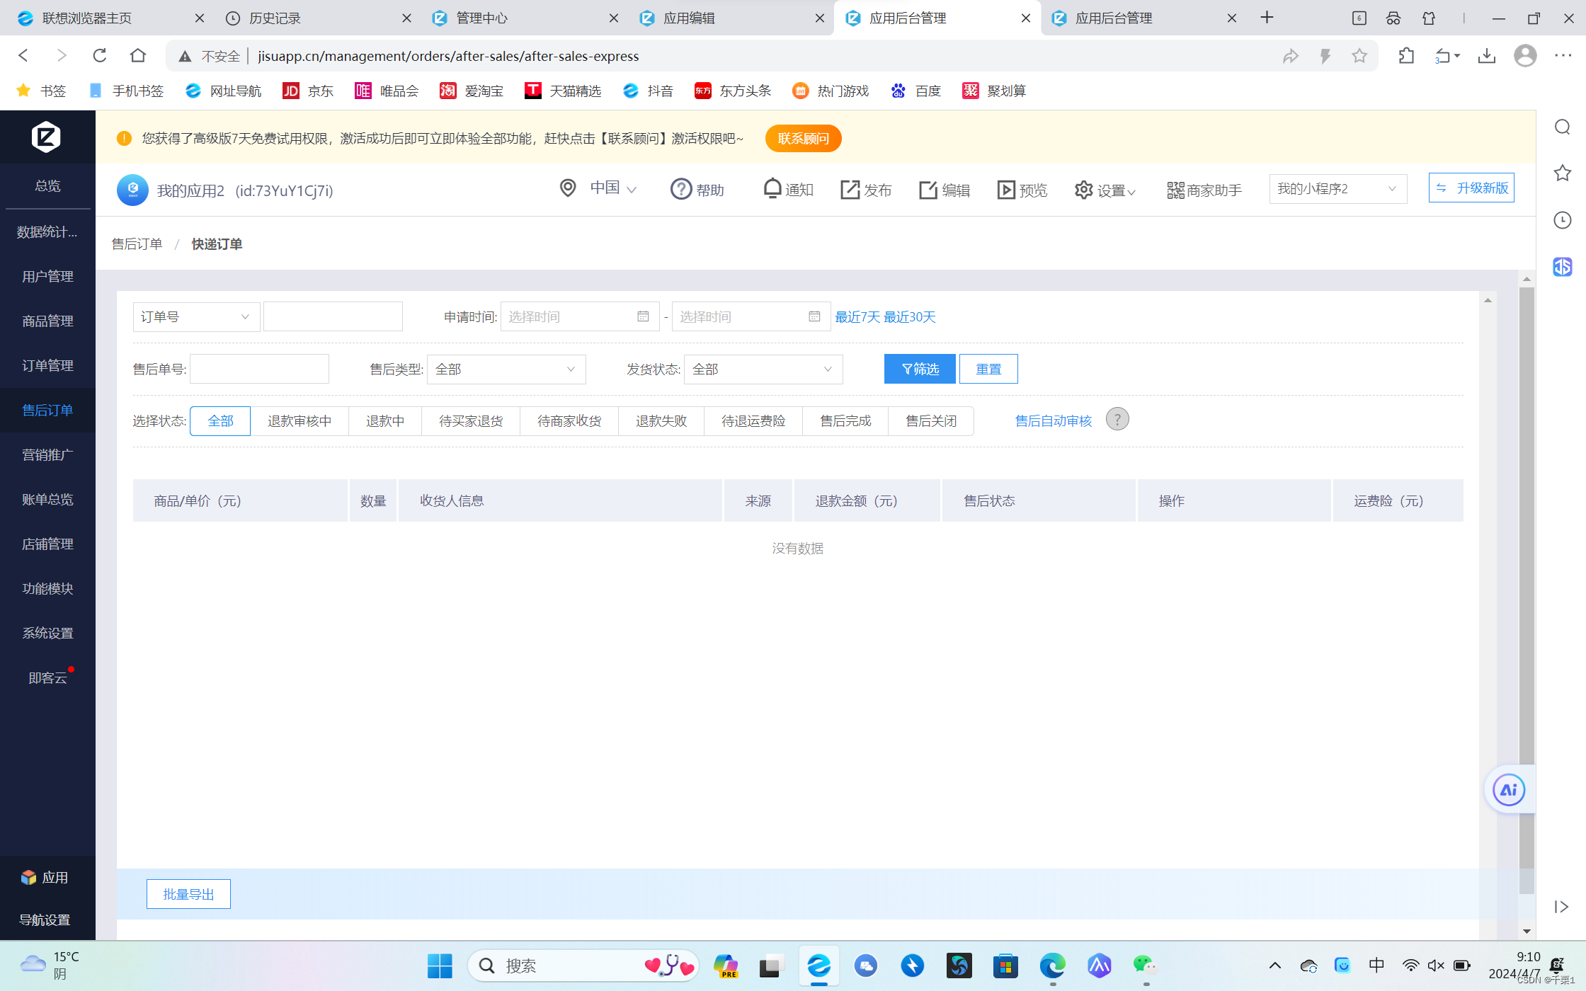Image resolution: width=1586 pixels, height=991 pixels.
Task: Expand the 发货状态 dropdown
Action: (763, 370)
